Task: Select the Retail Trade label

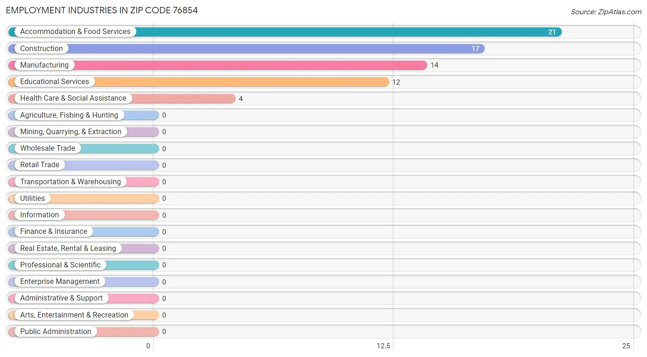Action: [40, 165]
